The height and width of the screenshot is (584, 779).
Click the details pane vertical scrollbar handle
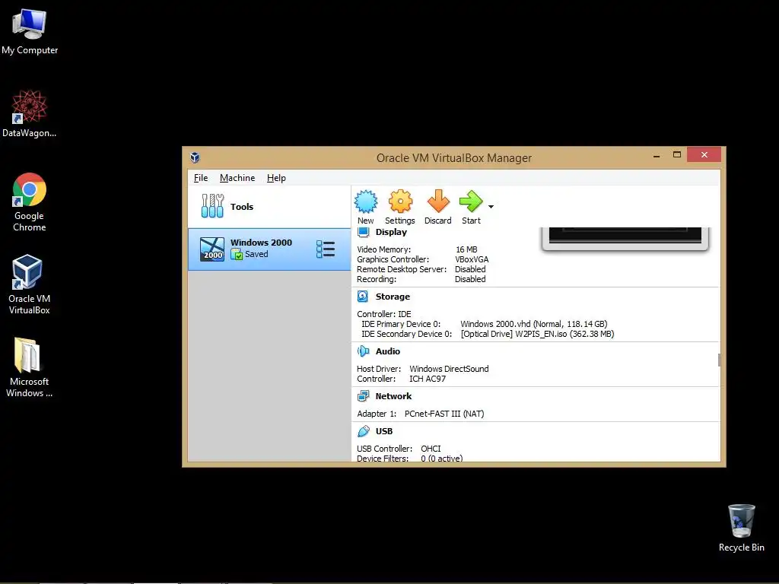[x=719, y=360]
